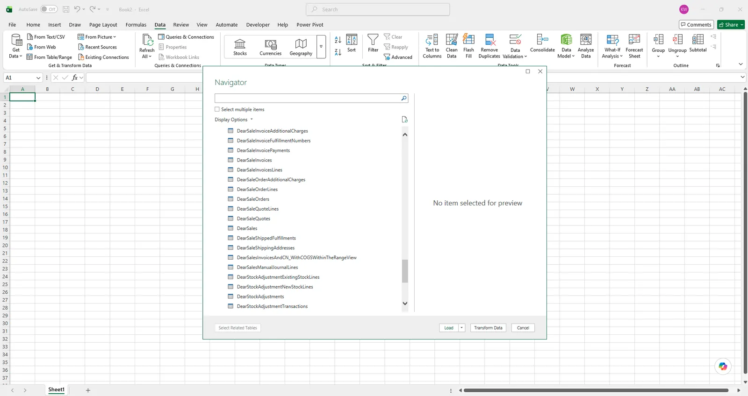The image size is (748, 396).
Task: Select the DearSales table
Action: [x=247, y=228]
